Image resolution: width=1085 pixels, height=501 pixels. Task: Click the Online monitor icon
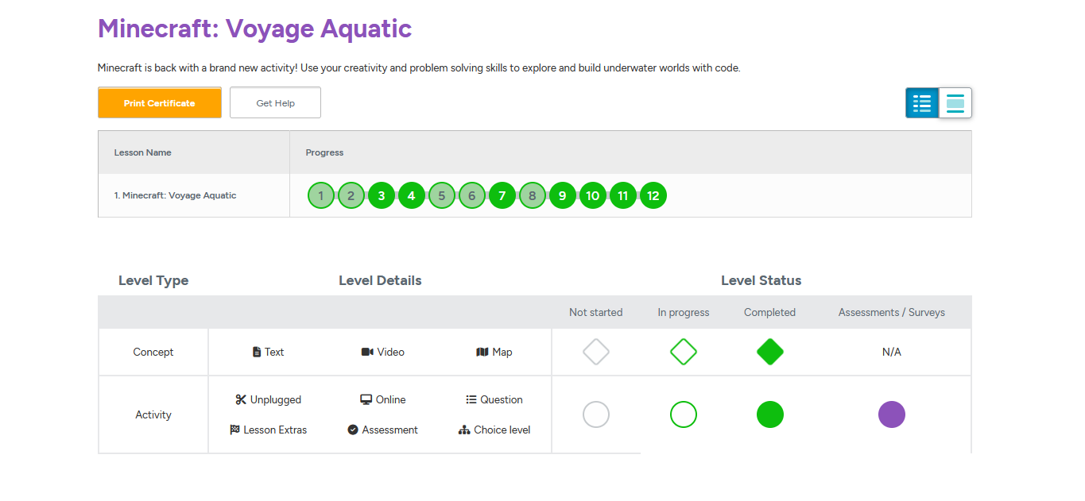[366, 399]
